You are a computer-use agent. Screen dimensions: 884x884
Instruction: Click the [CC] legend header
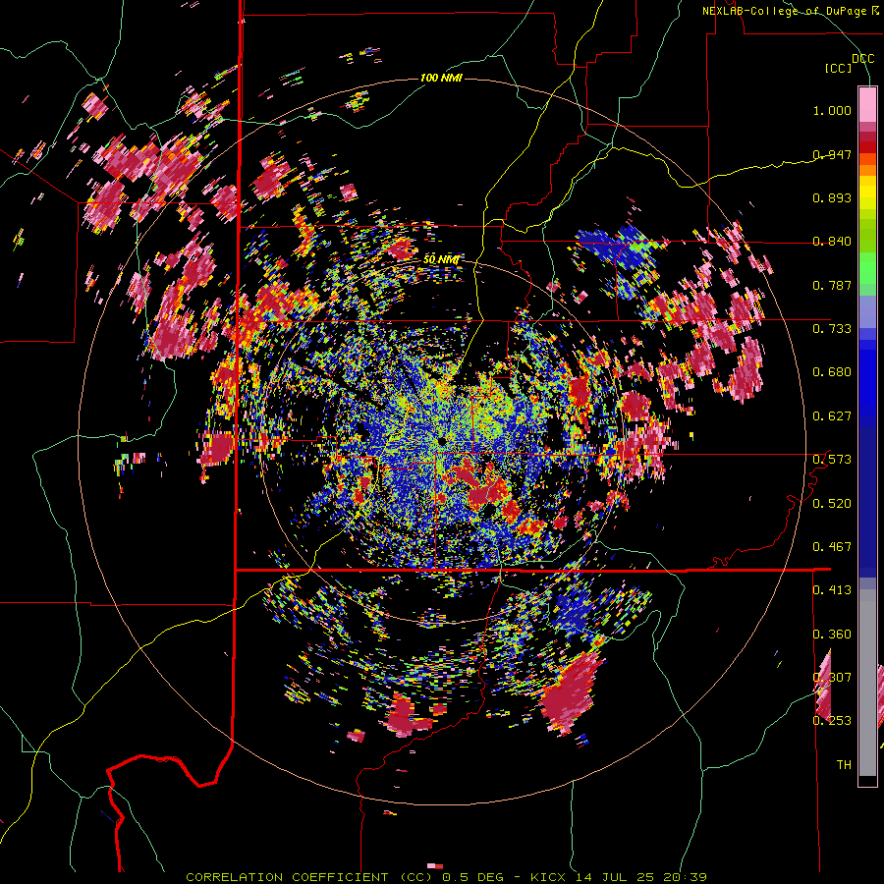pos(838,68)
